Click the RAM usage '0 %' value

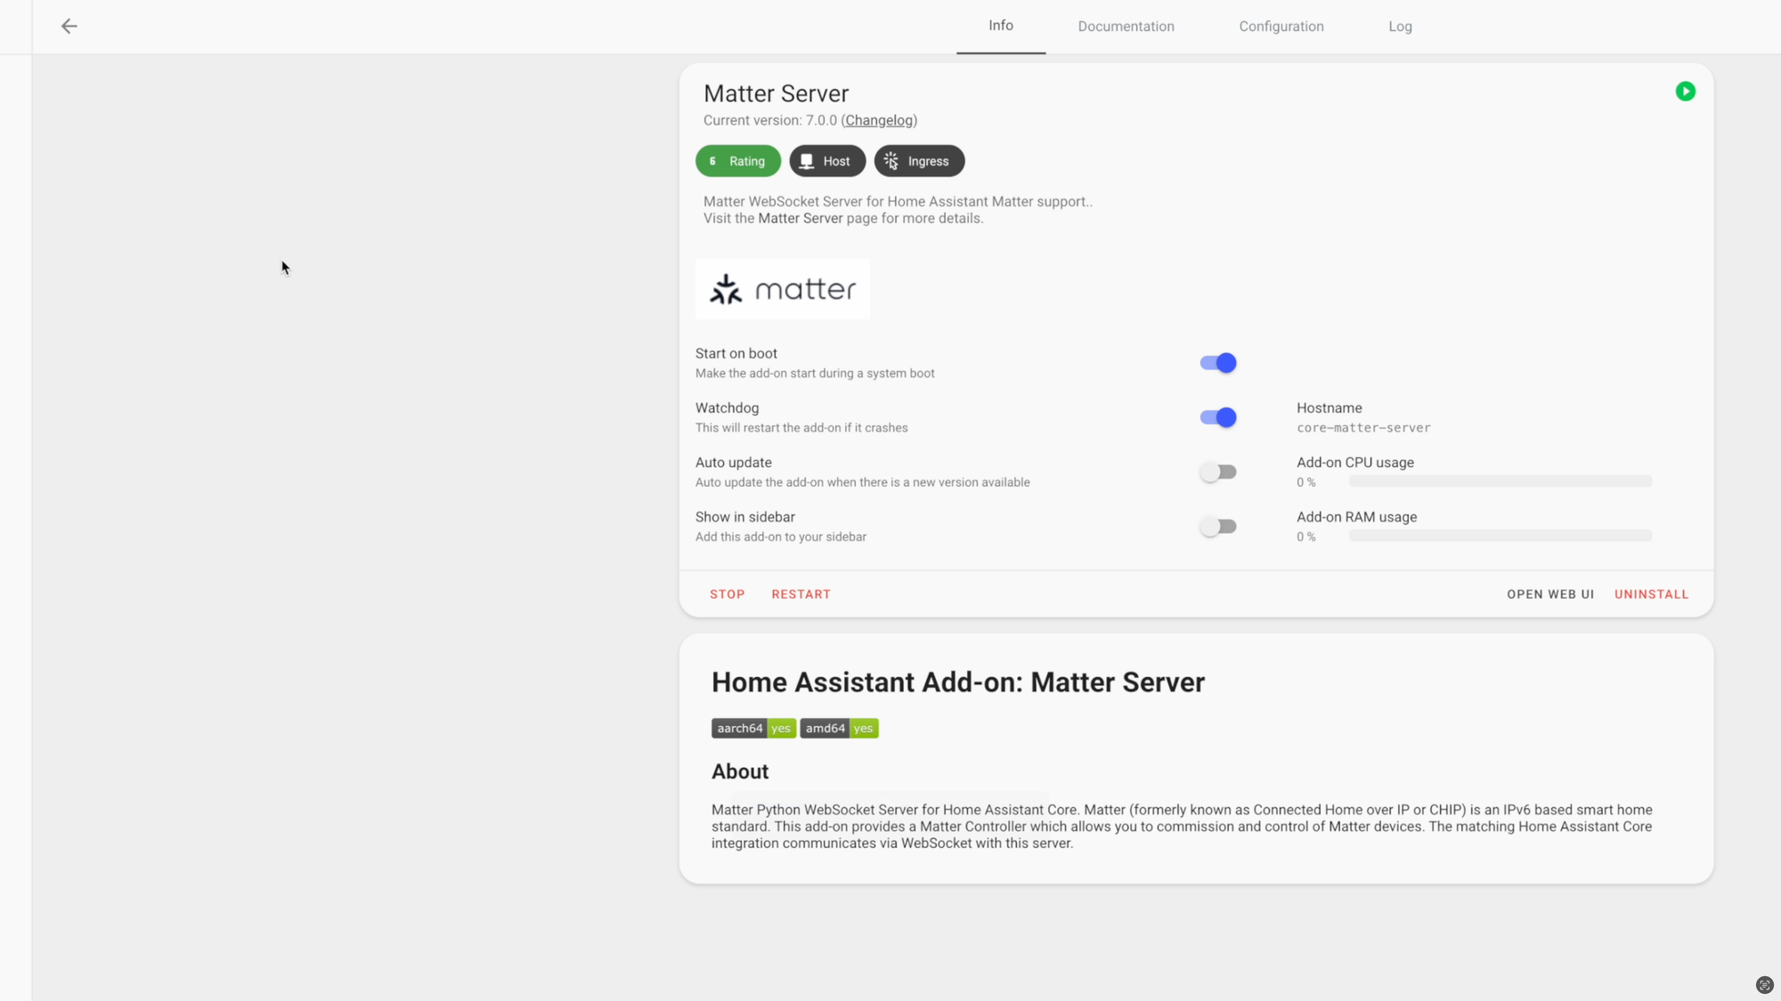pos(1305,537)
